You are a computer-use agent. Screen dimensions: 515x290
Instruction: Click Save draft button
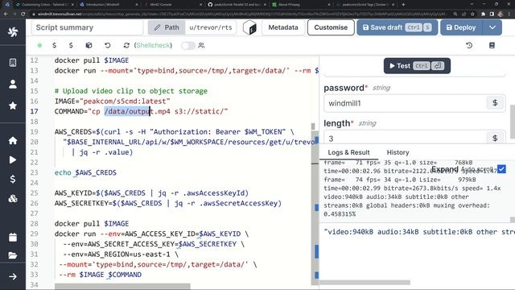[x=397, y=27]
